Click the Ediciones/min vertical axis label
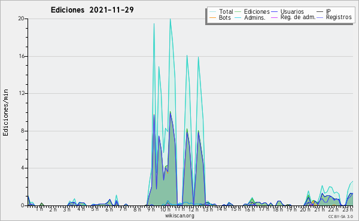359x221 pixels. 5,112
